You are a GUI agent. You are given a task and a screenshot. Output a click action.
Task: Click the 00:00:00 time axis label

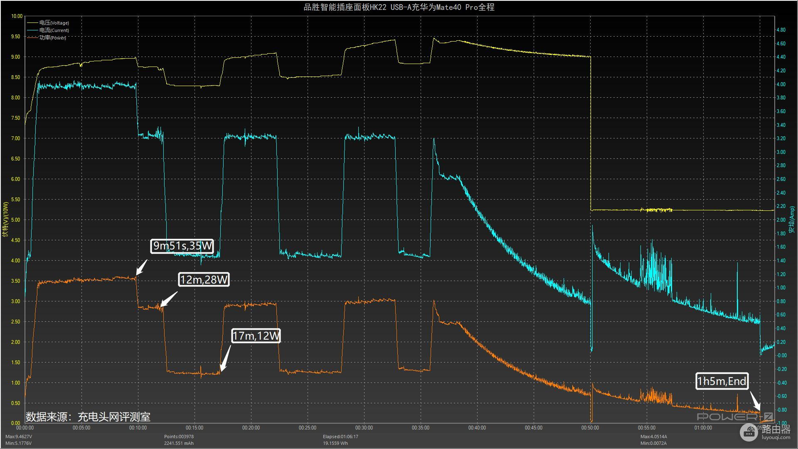[x=25, y=428]
